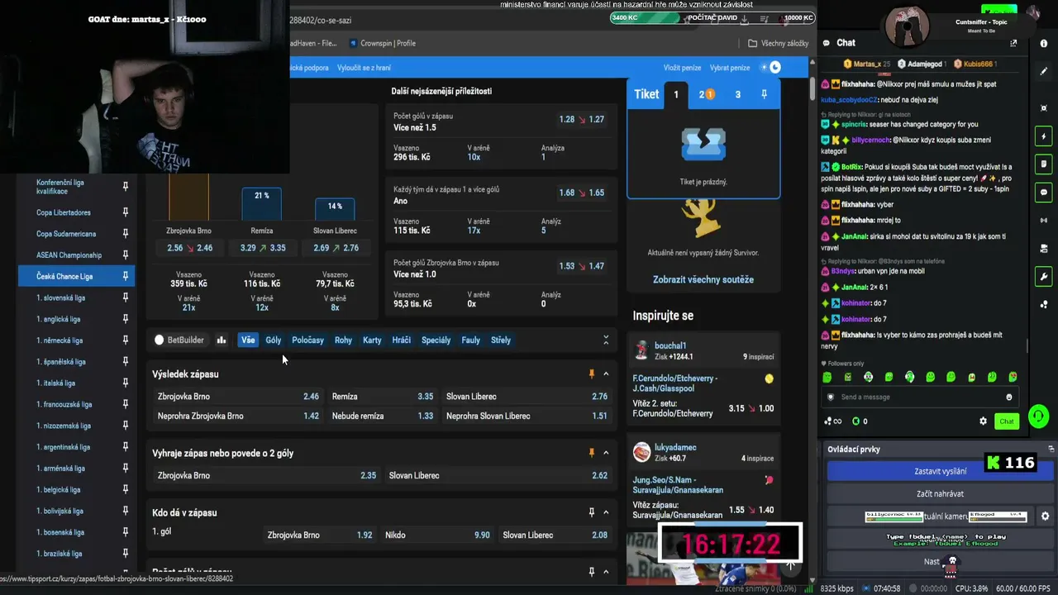Viewport: 1058px width, 595px height.
Task: Open the 1. brazilská liga league
Action: 60,554
